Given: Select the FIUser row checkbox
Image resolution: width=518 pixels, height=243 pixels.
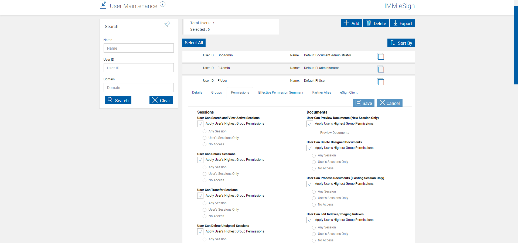Looking at the screenshot, I should click(381, 82).
